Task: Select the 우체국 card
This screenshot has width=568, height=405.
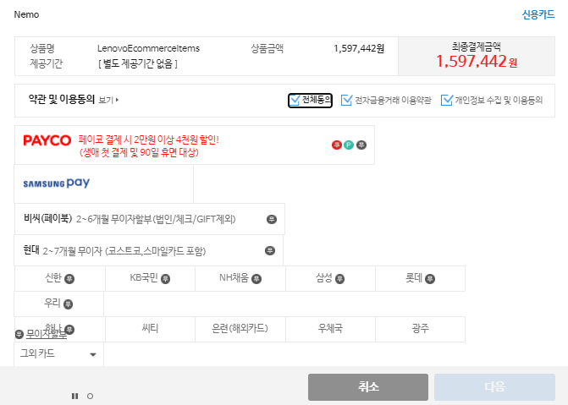Action: tap(330, 329)
